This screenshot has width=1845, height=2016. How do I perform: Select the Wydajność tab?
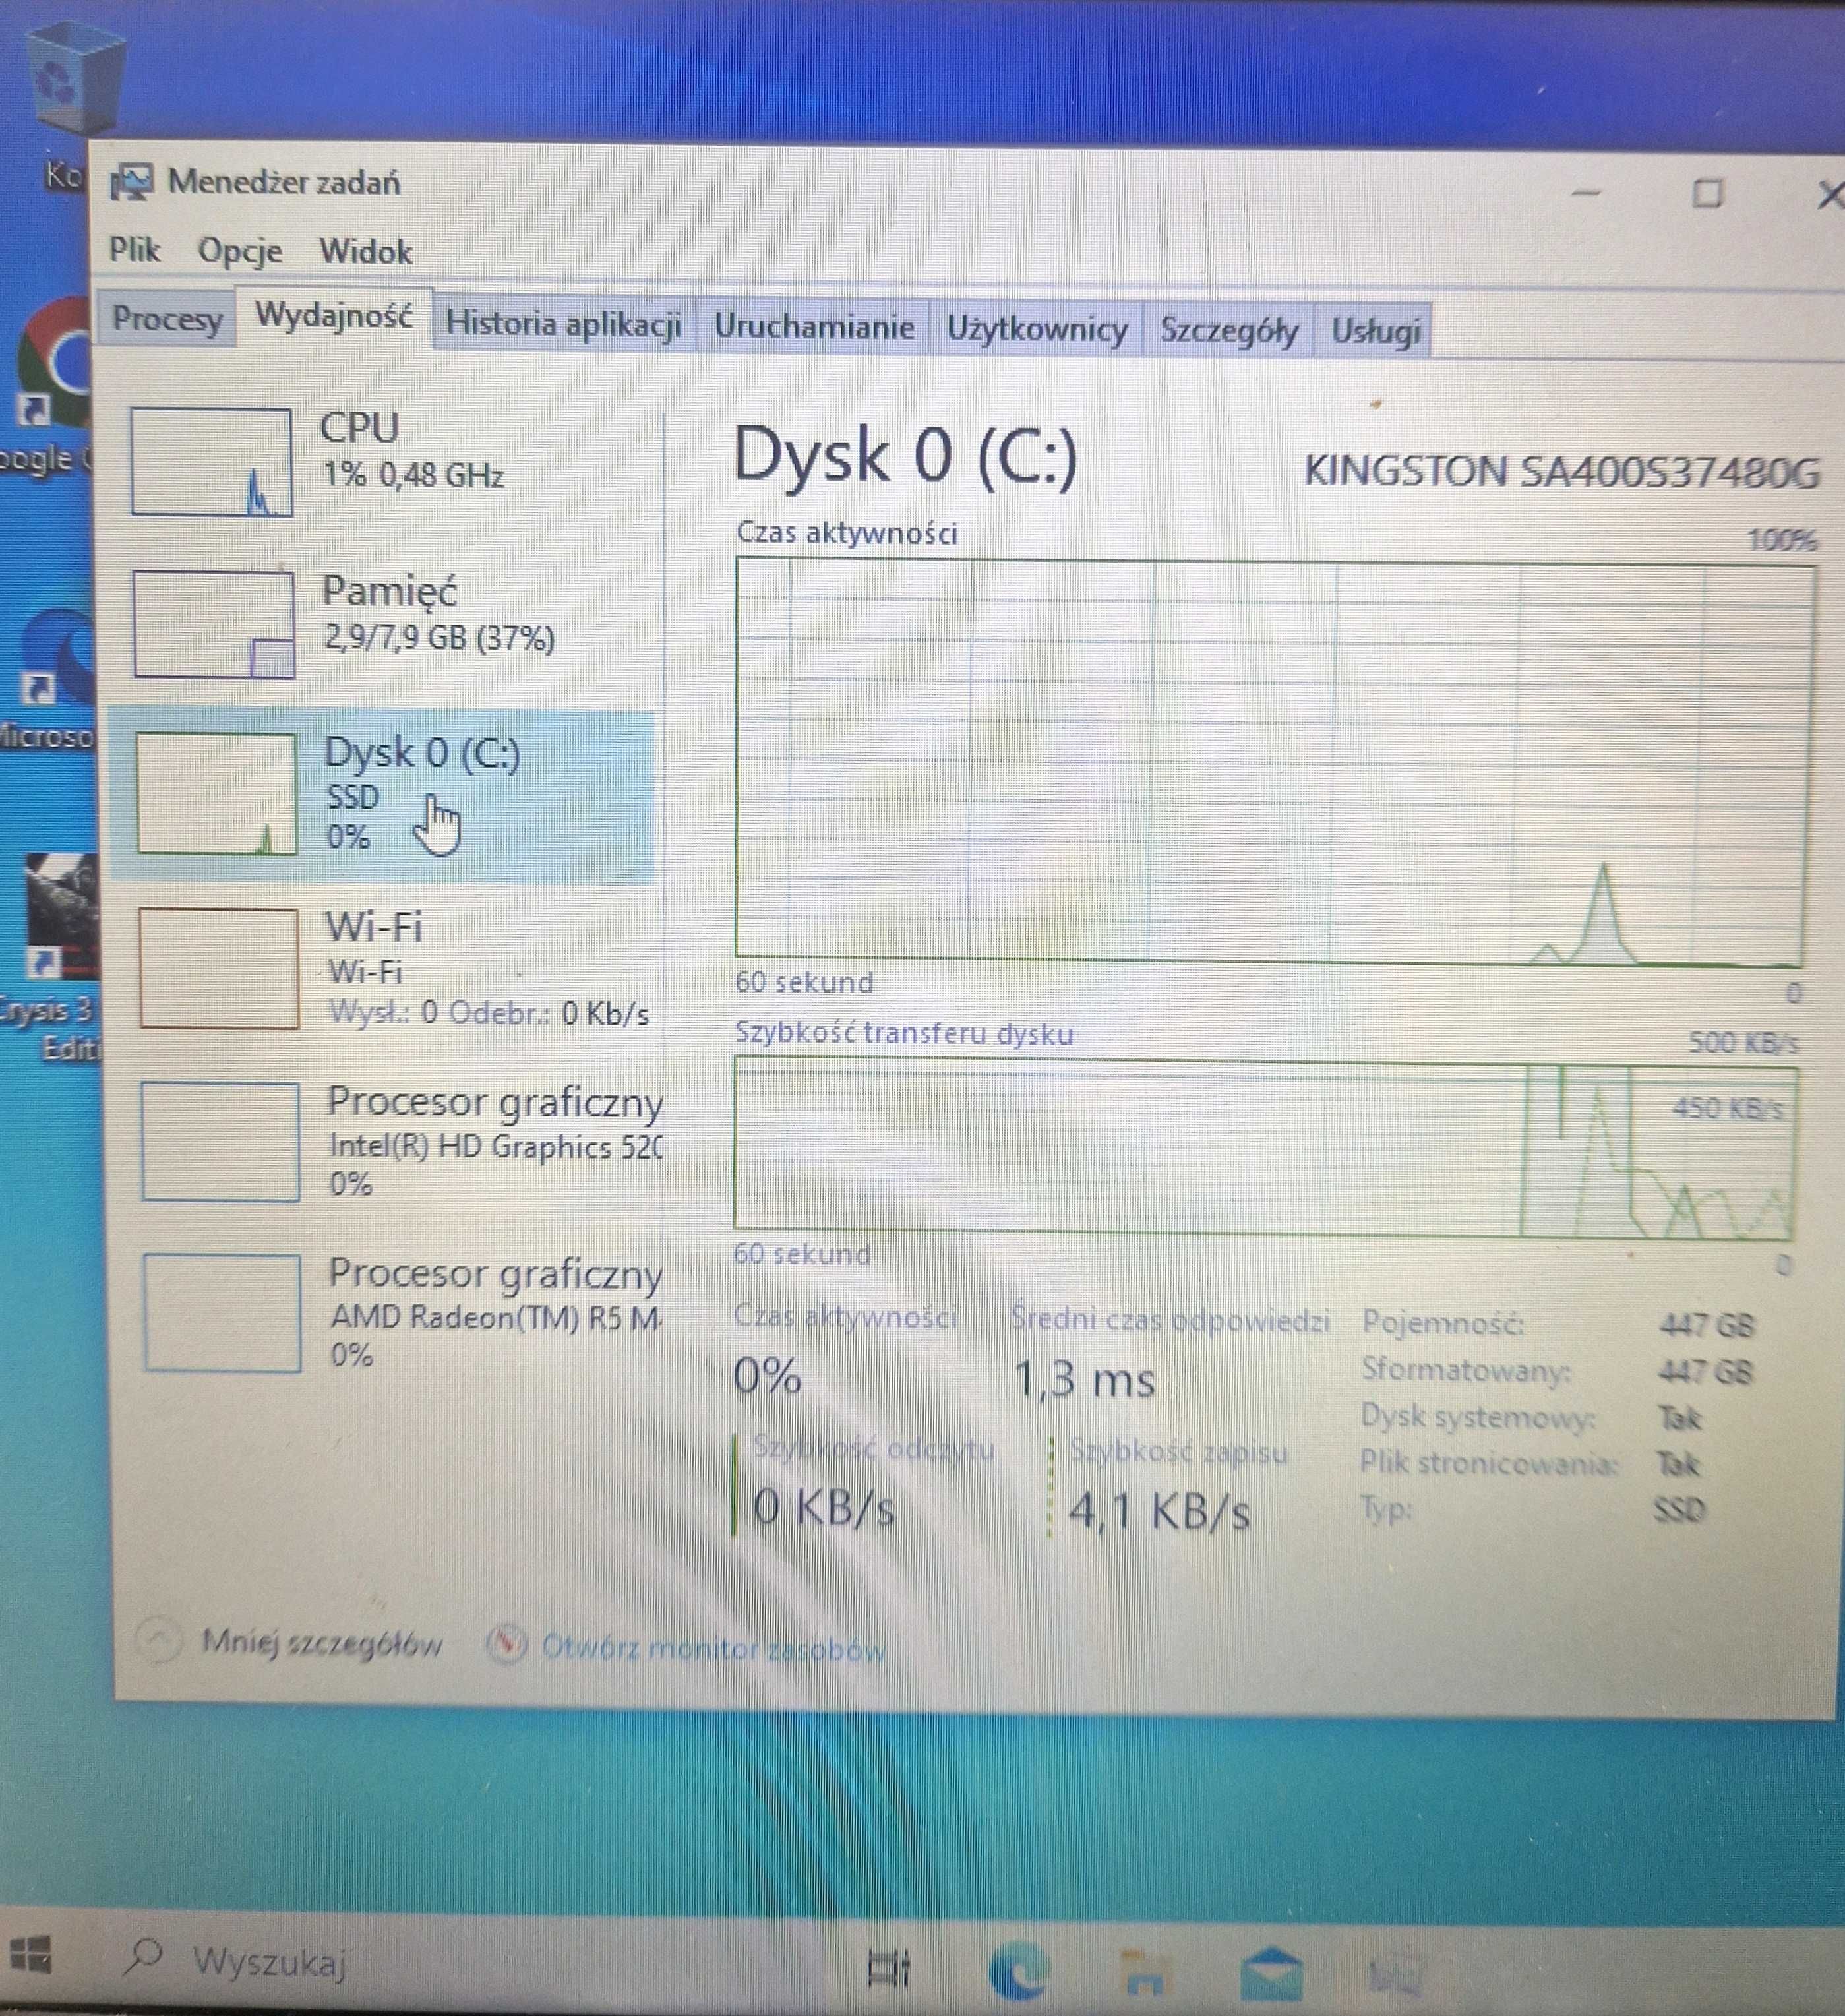point(334,316)
